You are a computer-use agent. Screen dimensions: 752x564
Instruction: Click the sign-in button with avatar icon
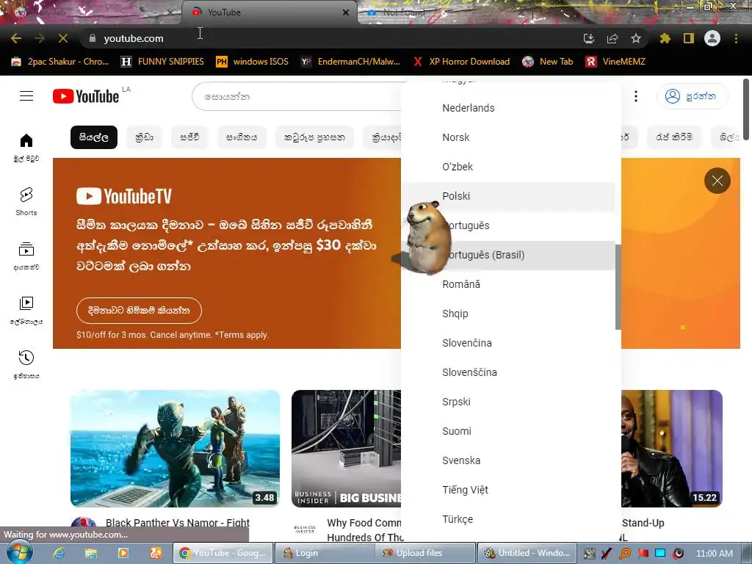tap(692, 96)
